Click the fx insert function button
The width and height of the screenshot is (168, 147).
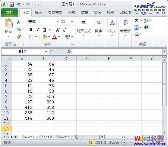pos(68,51)
